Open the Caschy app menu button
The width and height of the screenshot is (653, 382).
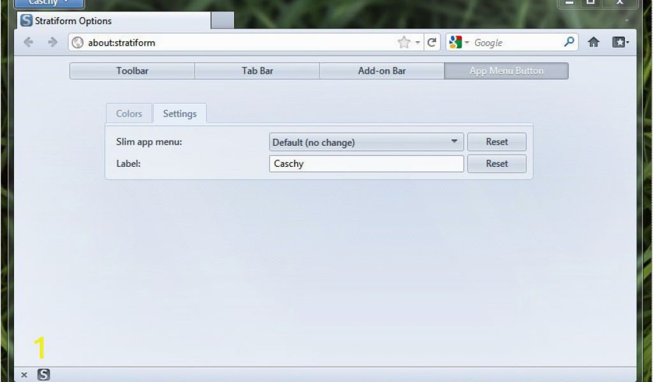[49, 4]
